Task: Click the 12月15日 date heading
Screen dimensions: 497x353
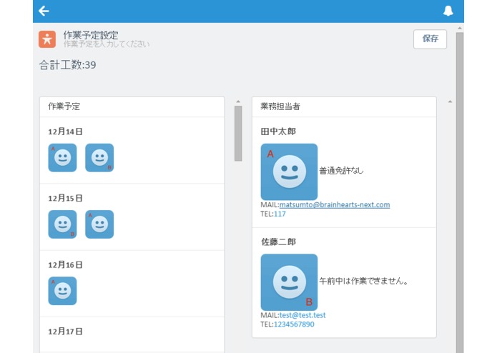Action: tap(65, 198)
